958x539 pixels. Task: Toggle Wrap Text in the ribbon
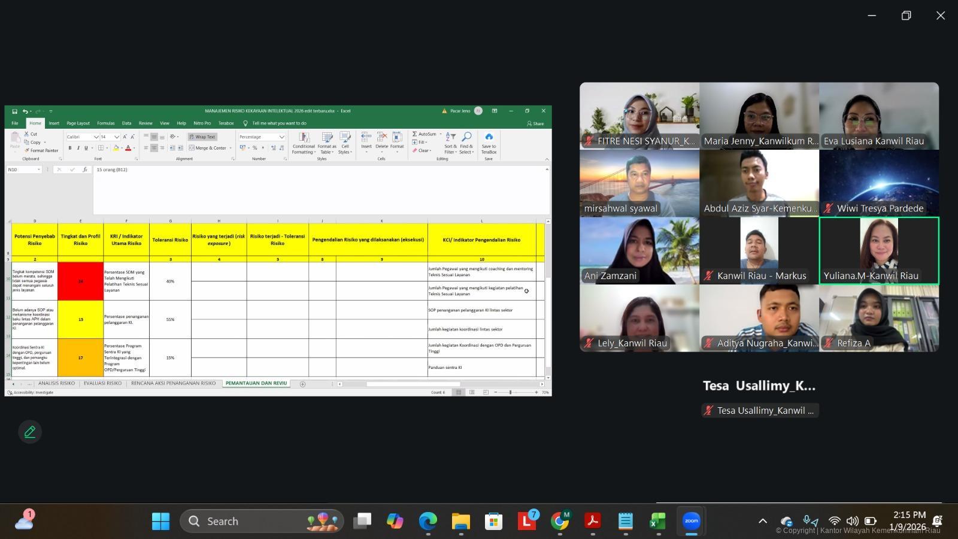(202, 137)
